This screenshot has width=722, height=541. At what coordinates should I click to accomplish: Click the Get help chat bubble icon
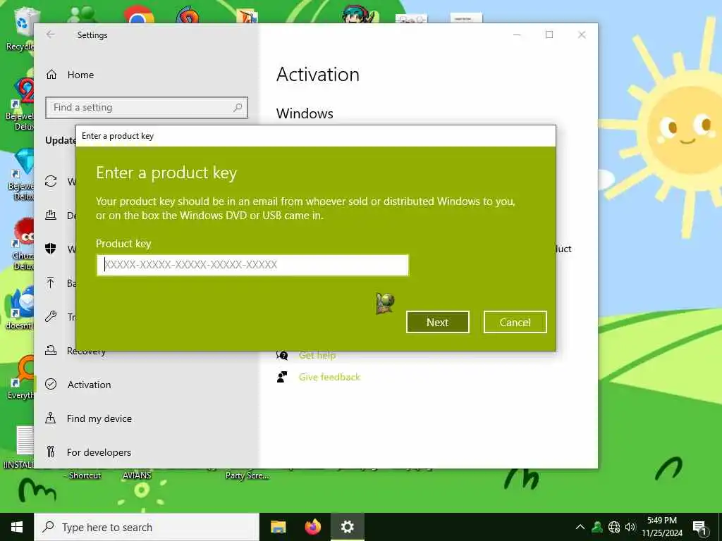tap(282, 355)
